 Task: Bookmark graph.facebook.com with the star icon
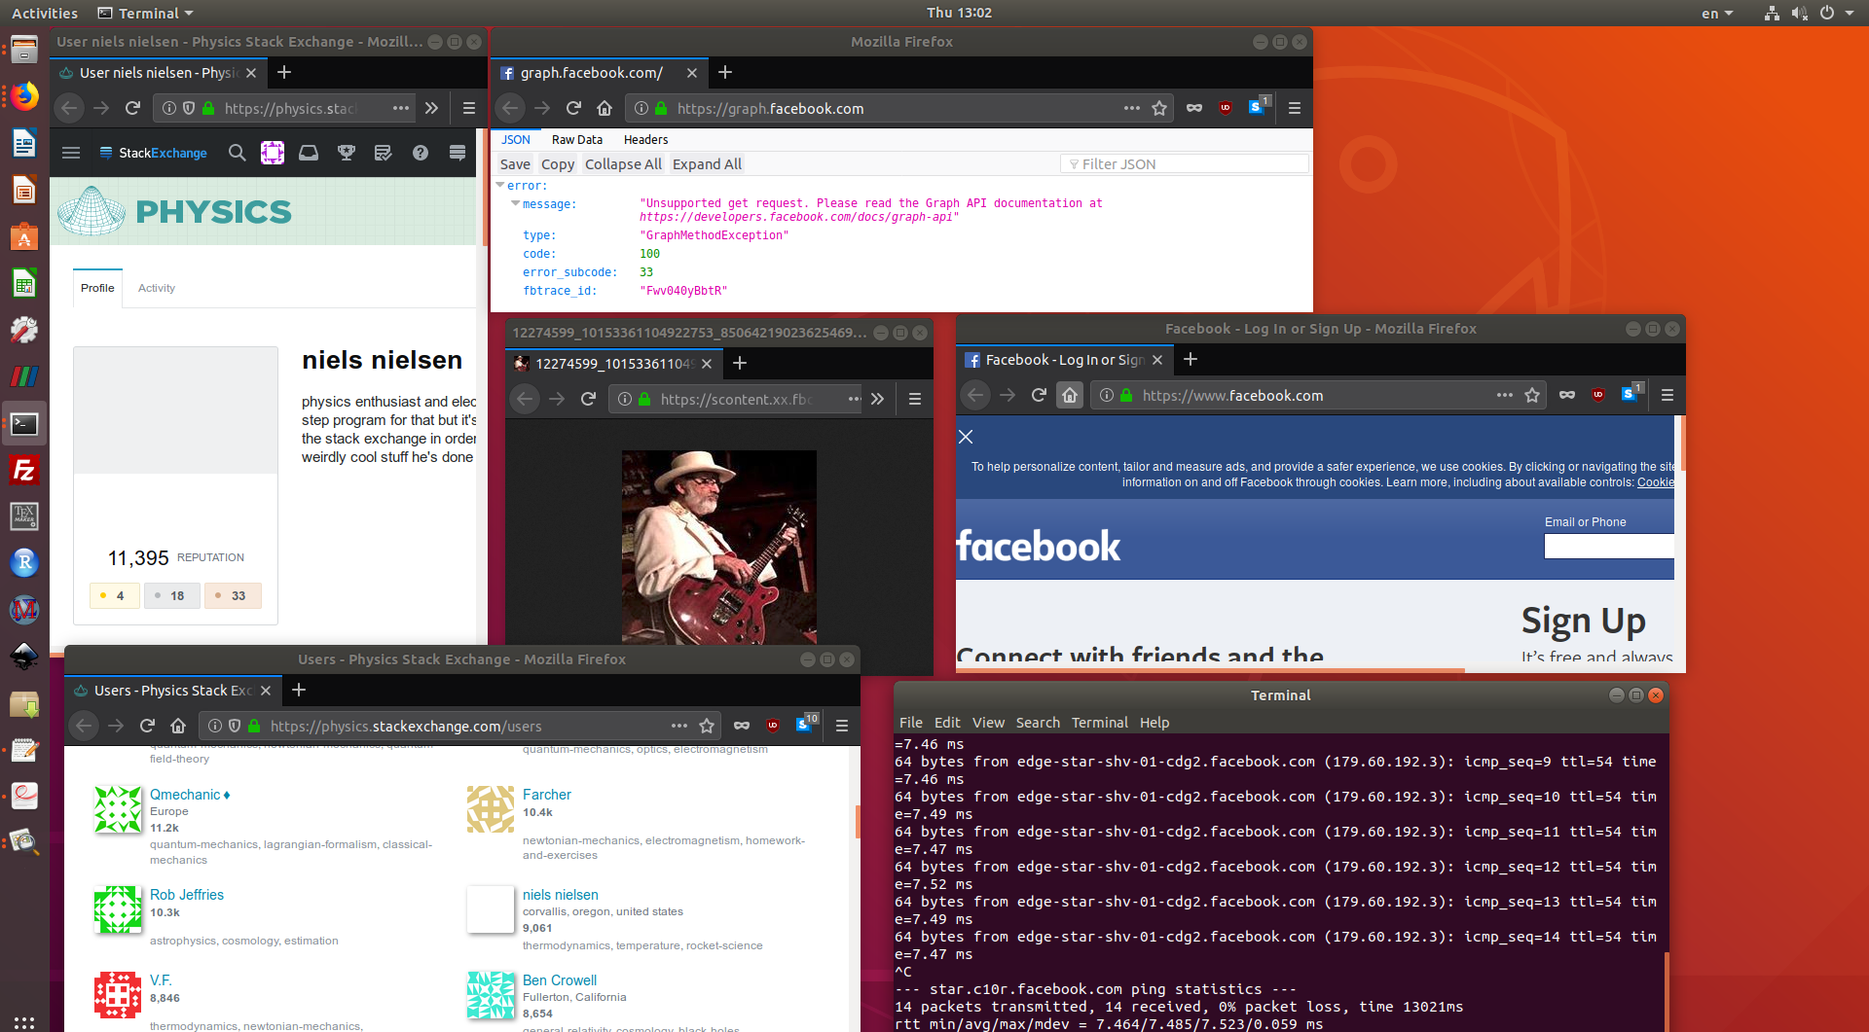[x=1159, y=108]
